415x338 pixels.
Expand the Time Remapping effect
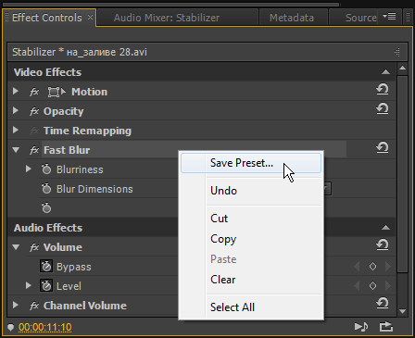click(16, 131)
